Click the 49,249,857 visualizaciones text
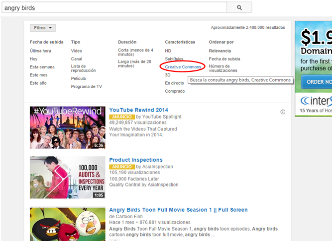The image size is (332, 241). coord(138,122)
